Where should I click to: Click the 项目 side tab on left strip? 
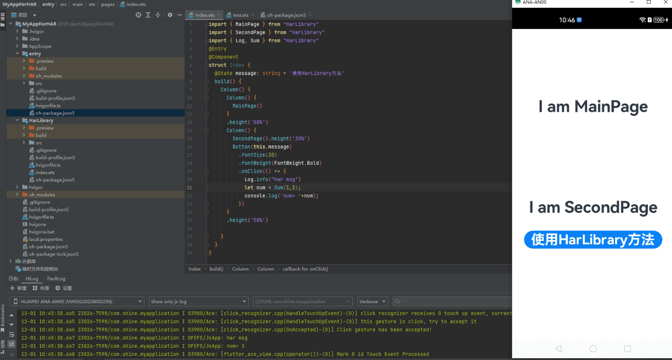coord(3,20)
